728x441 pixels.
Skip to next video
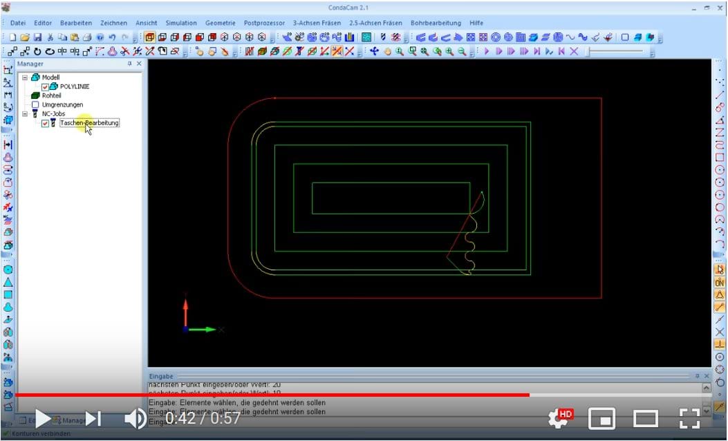point(93,419)
